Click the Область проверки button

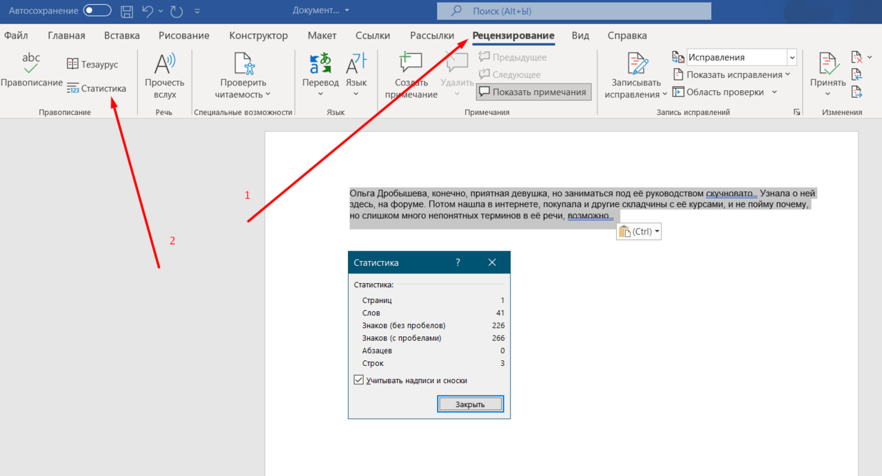tap(724, 92)
